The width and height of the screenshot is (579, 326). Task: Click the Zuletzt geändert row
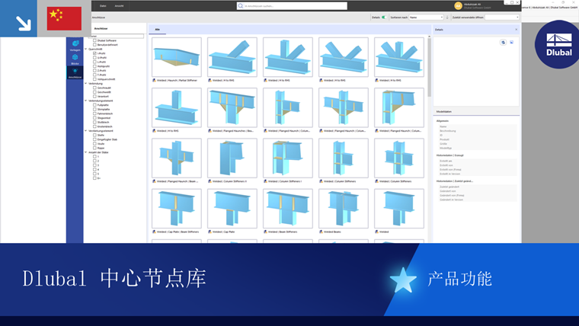coord(478,187)
